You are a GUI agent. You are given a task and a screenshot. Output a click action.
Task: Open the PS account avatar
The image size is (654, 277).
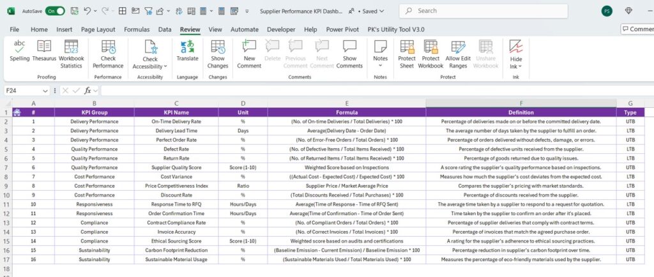607,11
